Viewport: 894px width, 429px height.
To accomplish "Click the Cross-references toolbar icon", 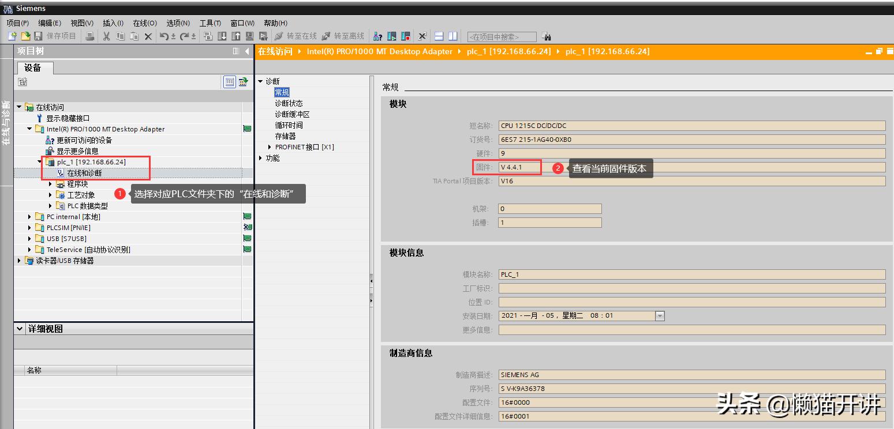I will (x=421, y=36).
